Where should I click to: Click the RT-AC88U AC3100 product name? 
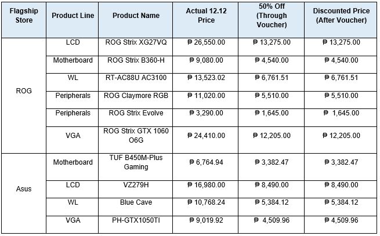pos(136,78)
